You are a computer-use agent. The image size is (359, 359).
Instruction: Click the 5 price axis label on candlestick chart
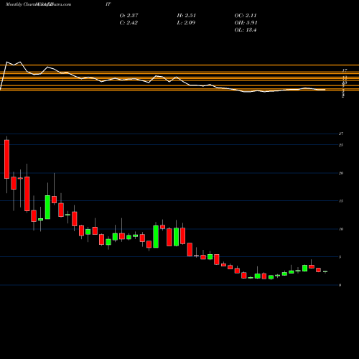point(340,257)
